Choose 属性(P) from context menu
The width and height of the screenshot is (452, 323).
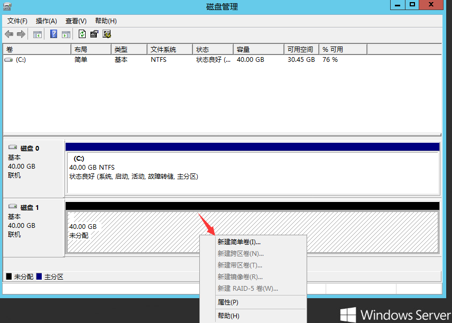pyautogui.click(x=253, y=302)
